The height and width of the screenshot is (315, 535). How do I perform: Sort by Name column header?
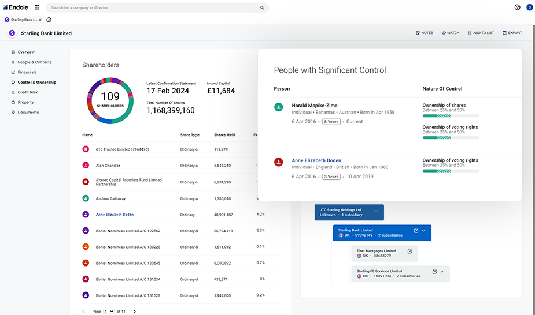pyautogui.click(x=87, y=135)
